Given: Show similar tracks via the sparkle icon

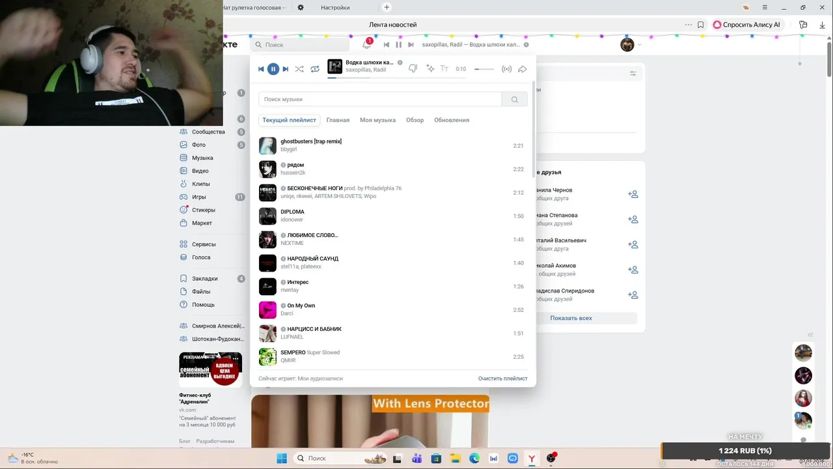Looking at the screenshot, I should point(430,68).
